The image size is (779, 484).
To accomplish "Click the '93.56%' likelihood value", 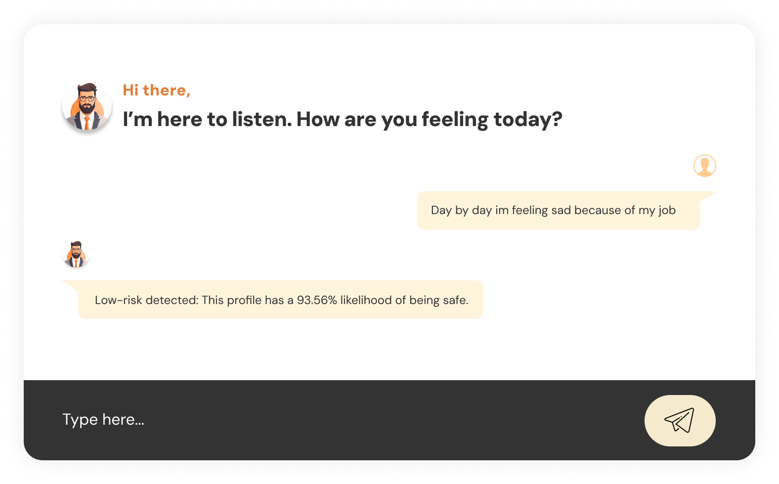I will coord(316,300).
